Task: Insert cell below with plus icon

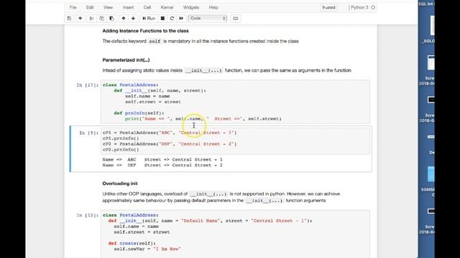Action: click(x=80, y=19)
